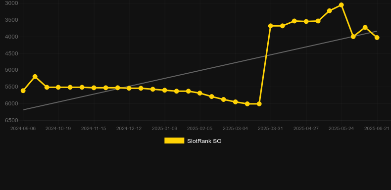Viewport: 391px width, 190px height.
Task: Click the yellow SlotRank SO legend swatch
Action: 174,141
